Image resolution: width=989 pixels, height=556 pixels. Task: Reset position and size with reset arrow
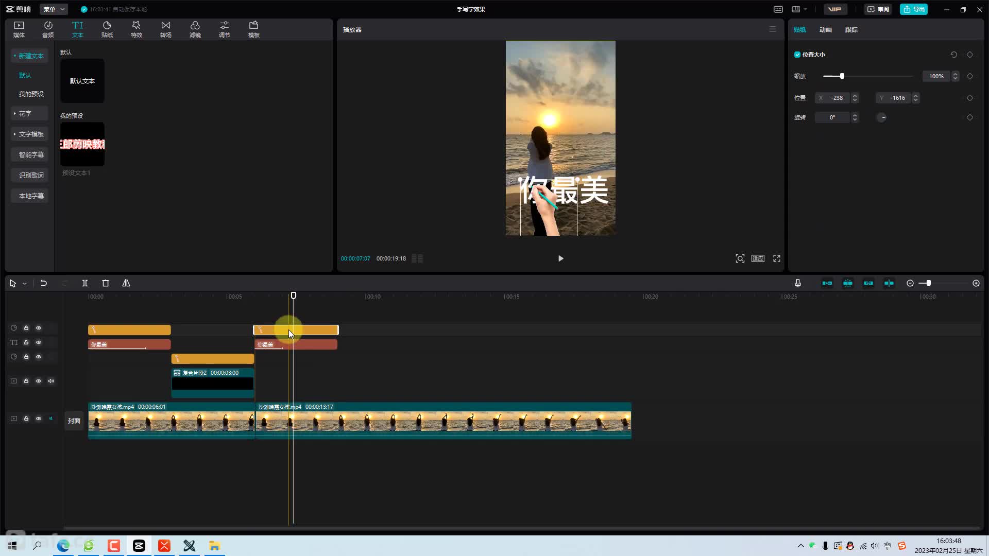coord(954,55)
